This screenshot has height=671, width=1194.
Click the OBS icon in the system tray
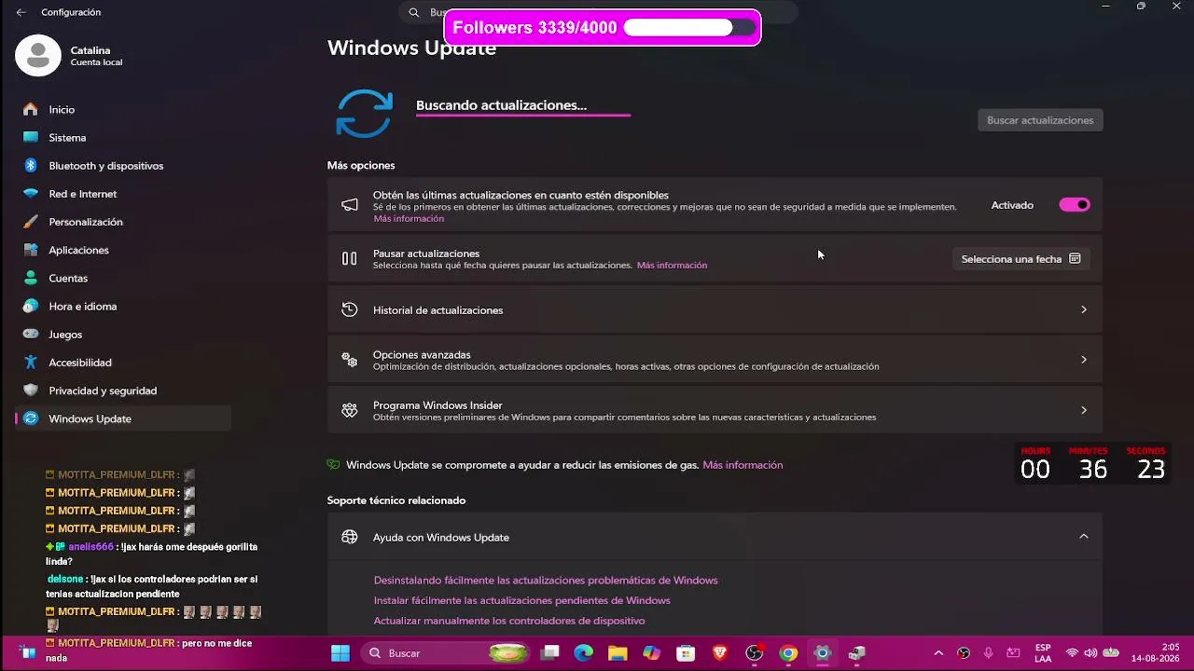click(964, 653)
